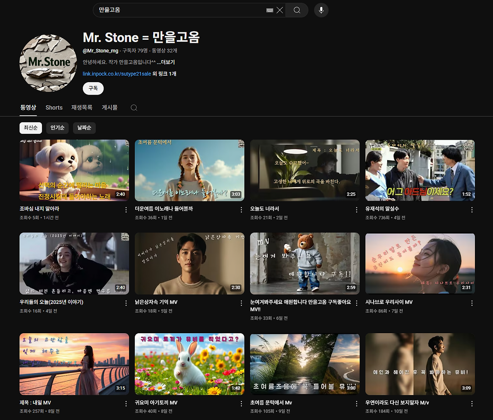
Task: Click the virtual keyboard icon in search box
Action: click(x=270, y=10)
